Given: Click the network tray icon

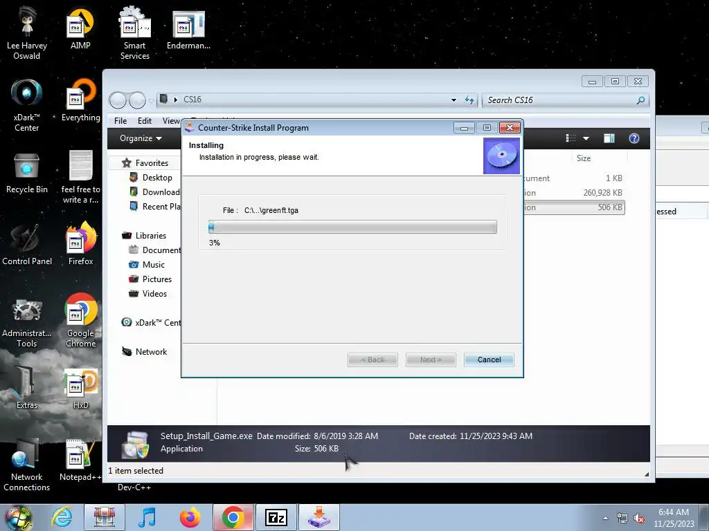Looking at the screenshot, I should [622, 519].
